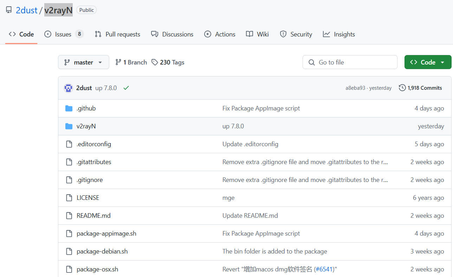Select the Insights tab
Screen dimensions: 453x277
coord(339,34)
